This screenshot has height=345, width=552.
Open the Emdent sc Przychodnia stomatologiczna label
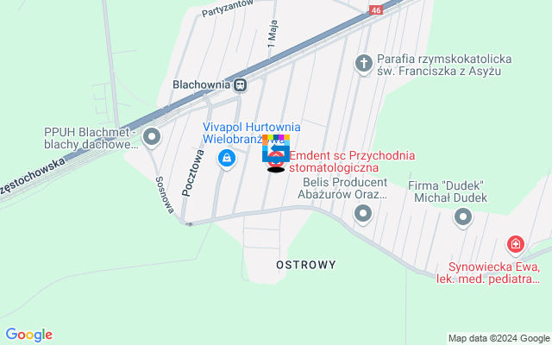coord(352,161)
